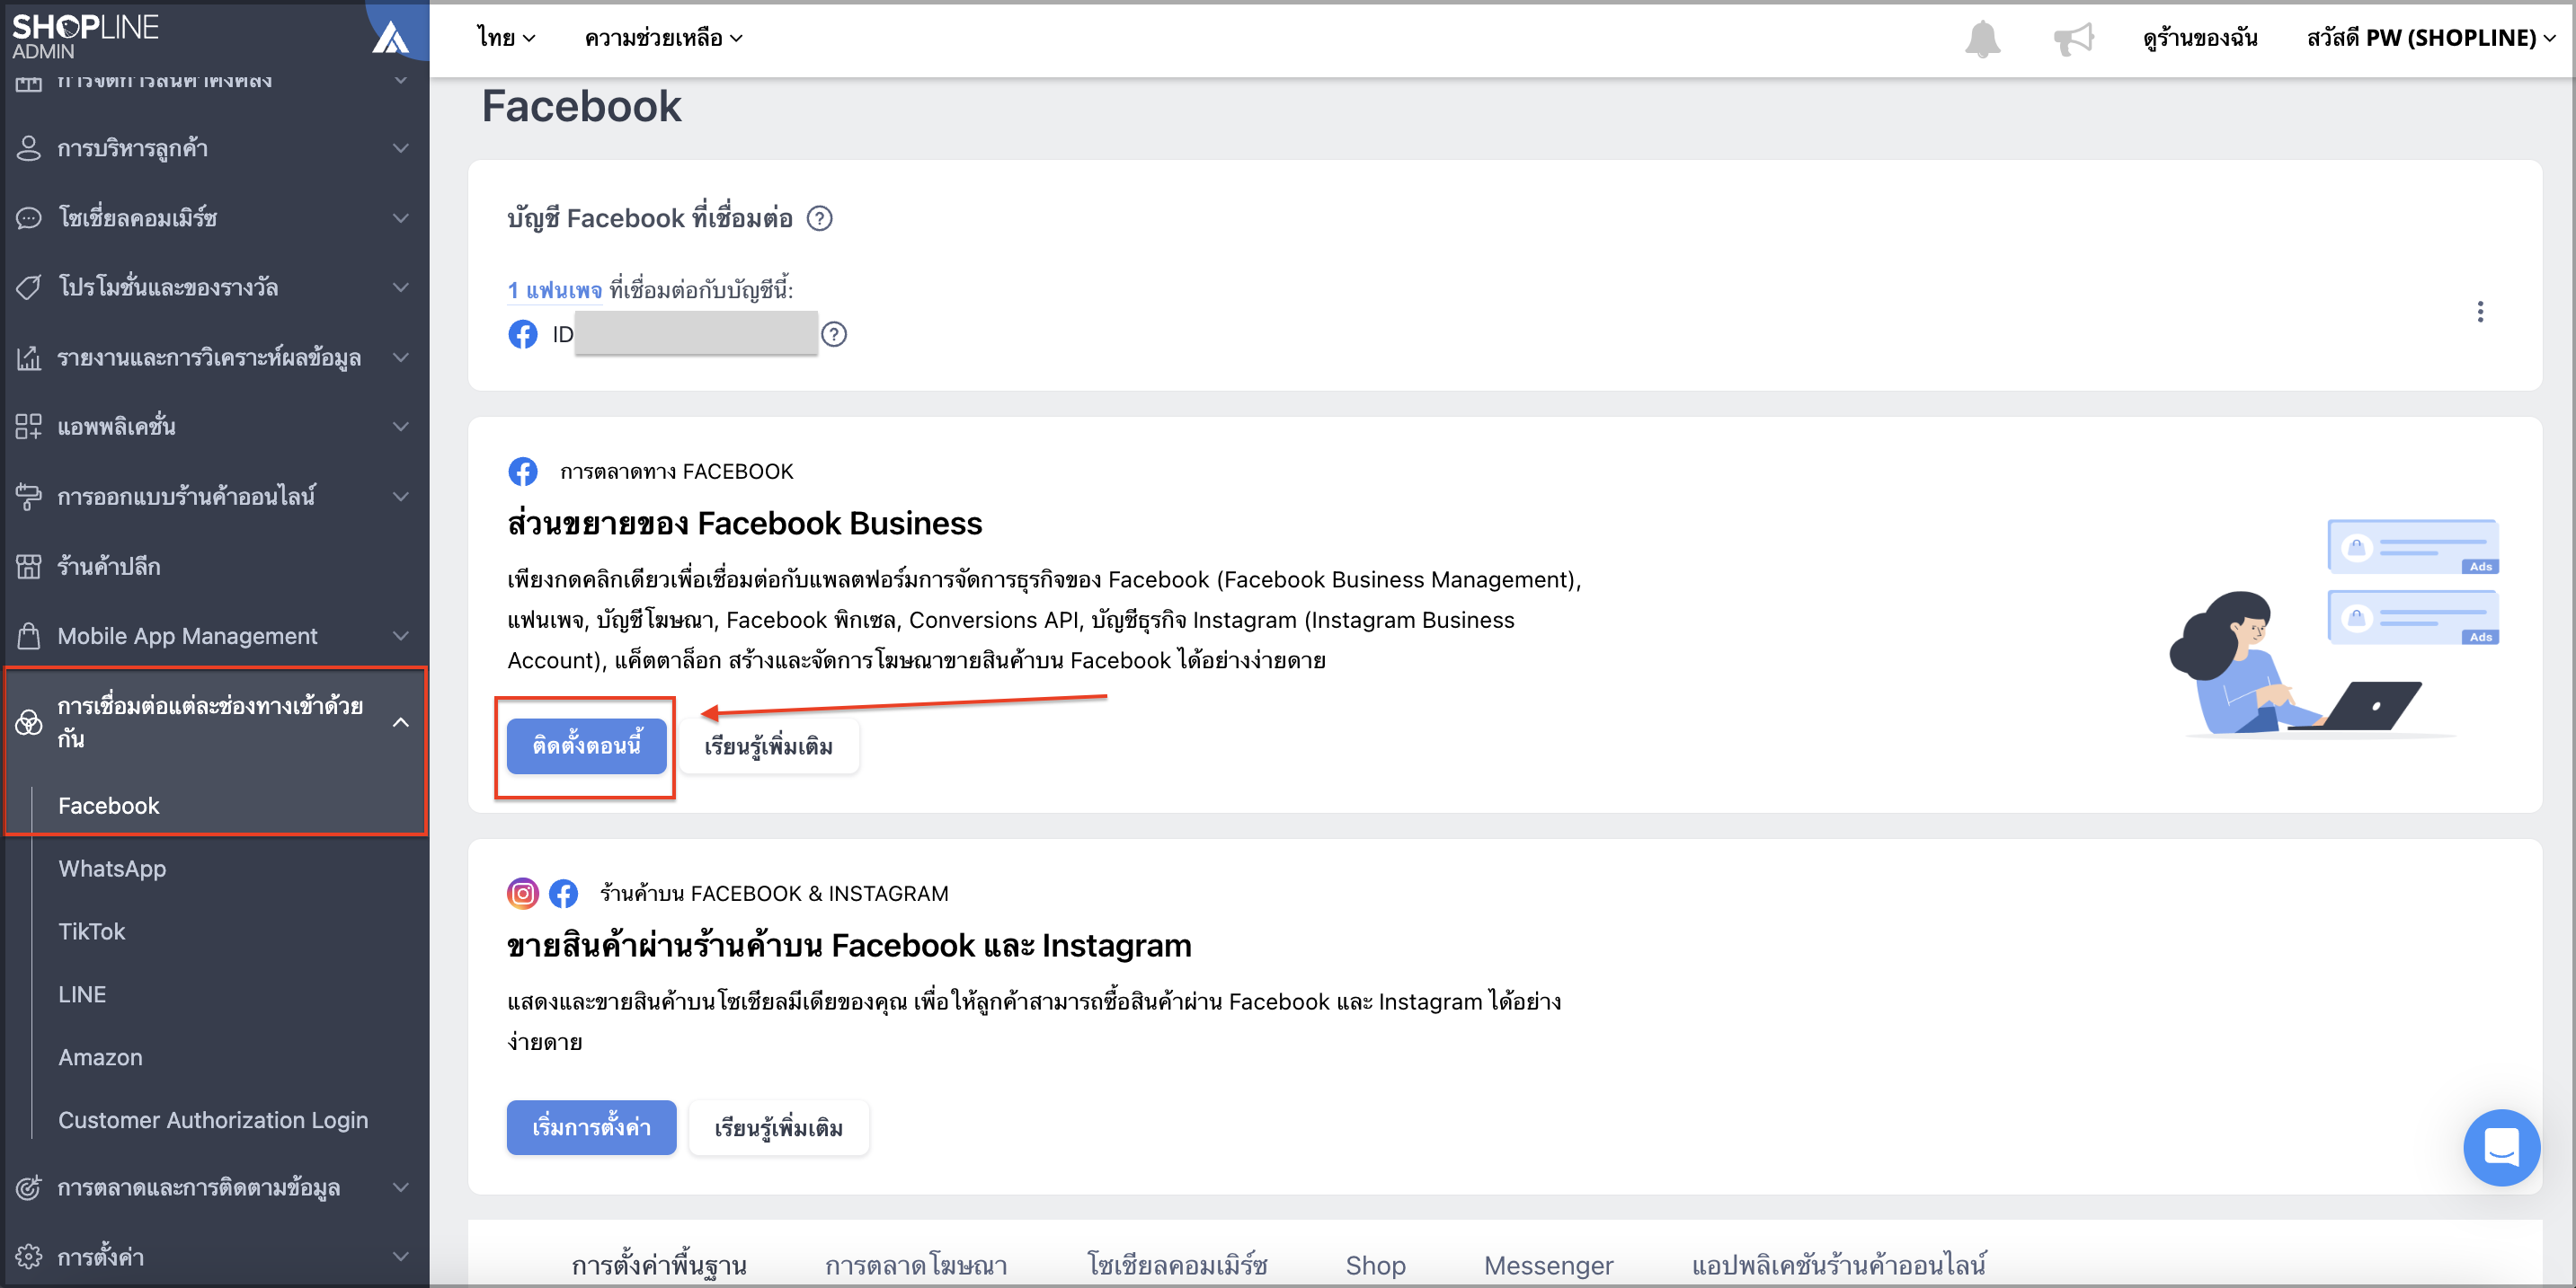Click the woman with laptop illustration

click(2333, 630)
